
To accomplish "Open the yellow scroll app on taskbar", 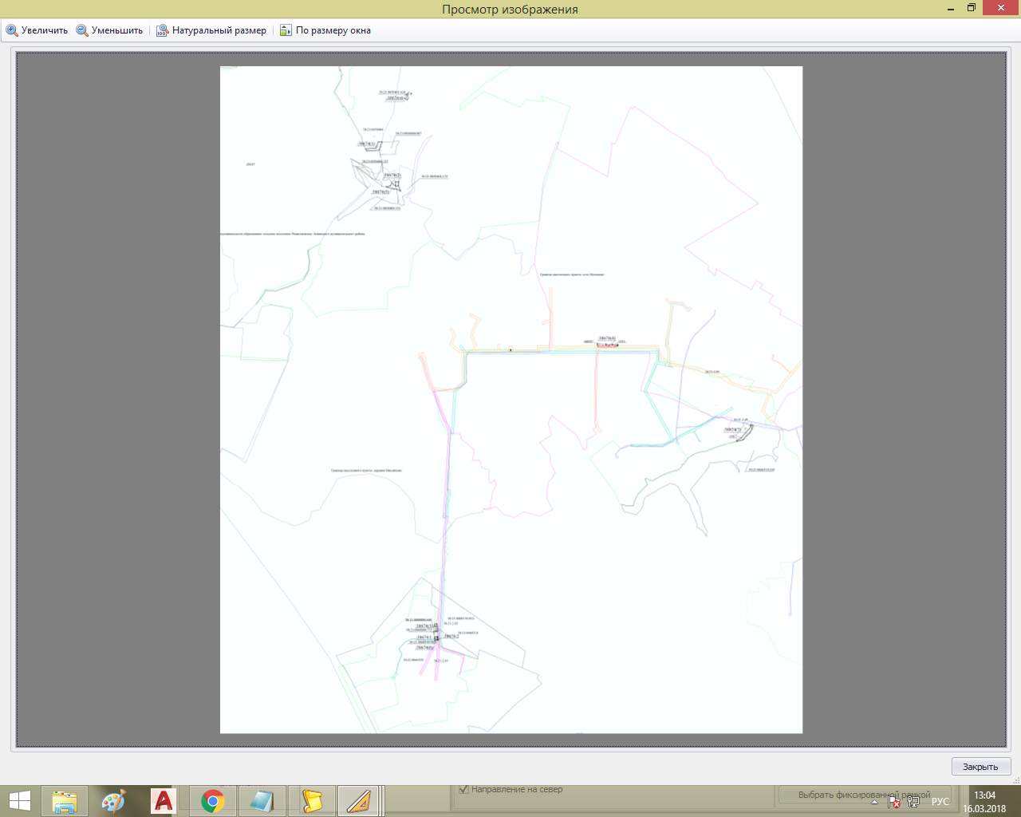I will click(311, 801).
